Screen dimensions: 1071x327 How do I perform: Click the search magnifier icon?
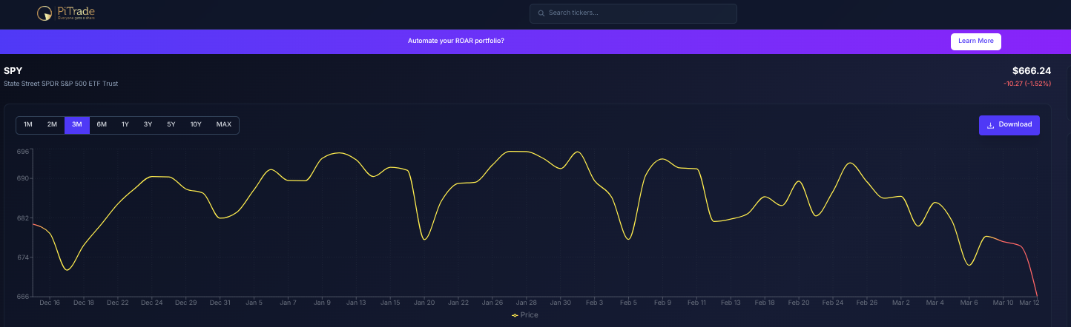[x=541, y=13]
